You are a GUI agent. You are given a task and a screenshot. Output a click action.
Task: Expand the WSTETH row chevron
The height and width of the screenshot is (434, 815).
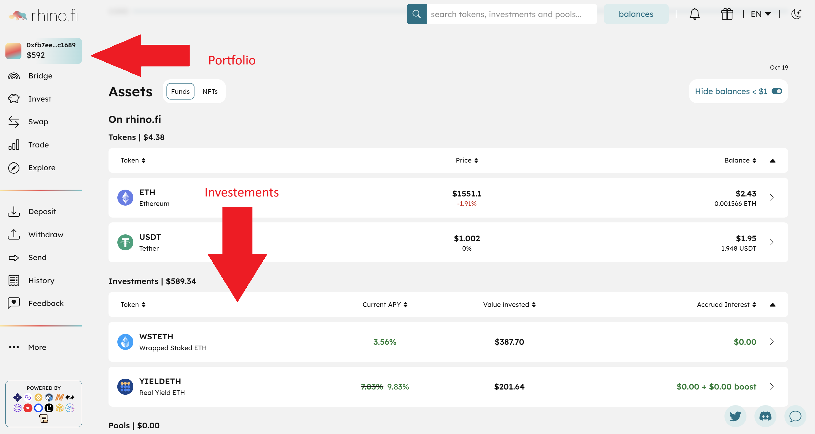point(772,342)
